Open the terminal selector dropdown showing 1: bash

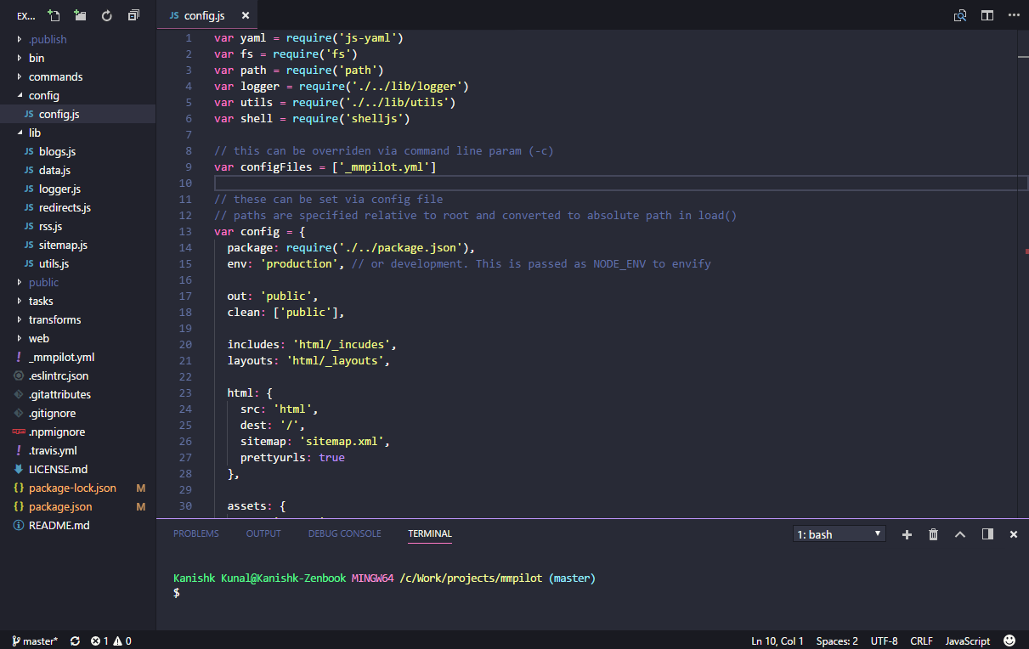[x=839, y=534]
